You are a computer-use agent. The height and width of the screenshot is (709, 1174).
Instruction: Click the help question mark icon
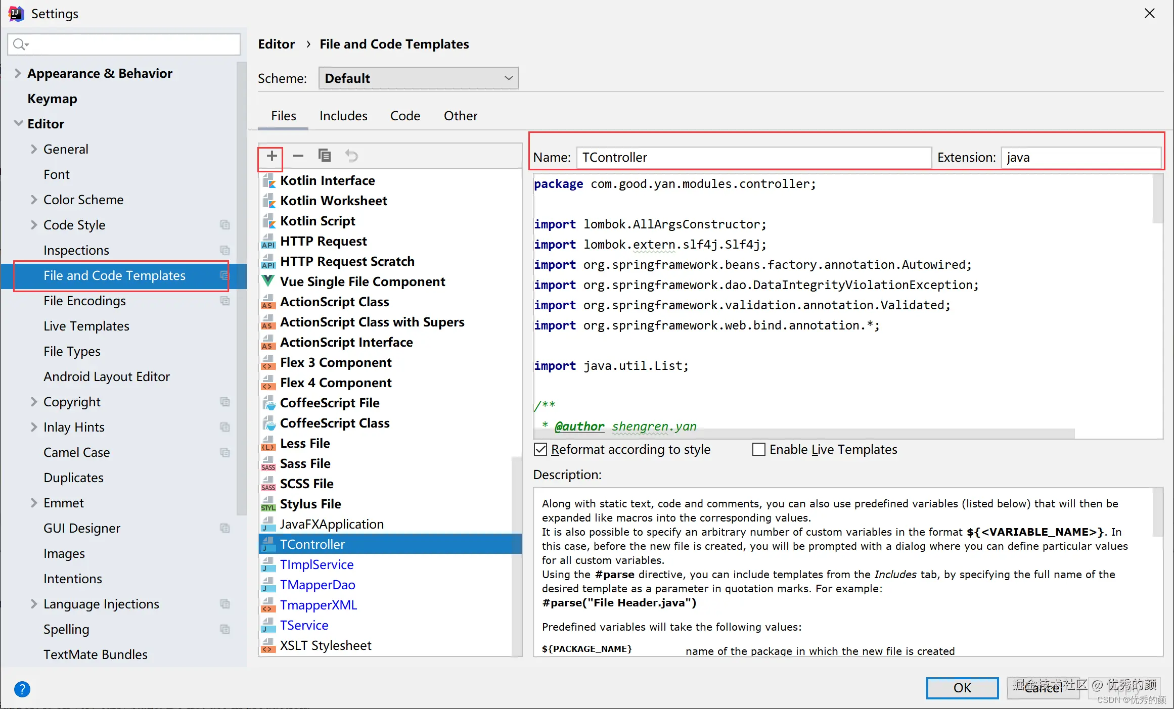pyautogui.click(x=22, y=689)
